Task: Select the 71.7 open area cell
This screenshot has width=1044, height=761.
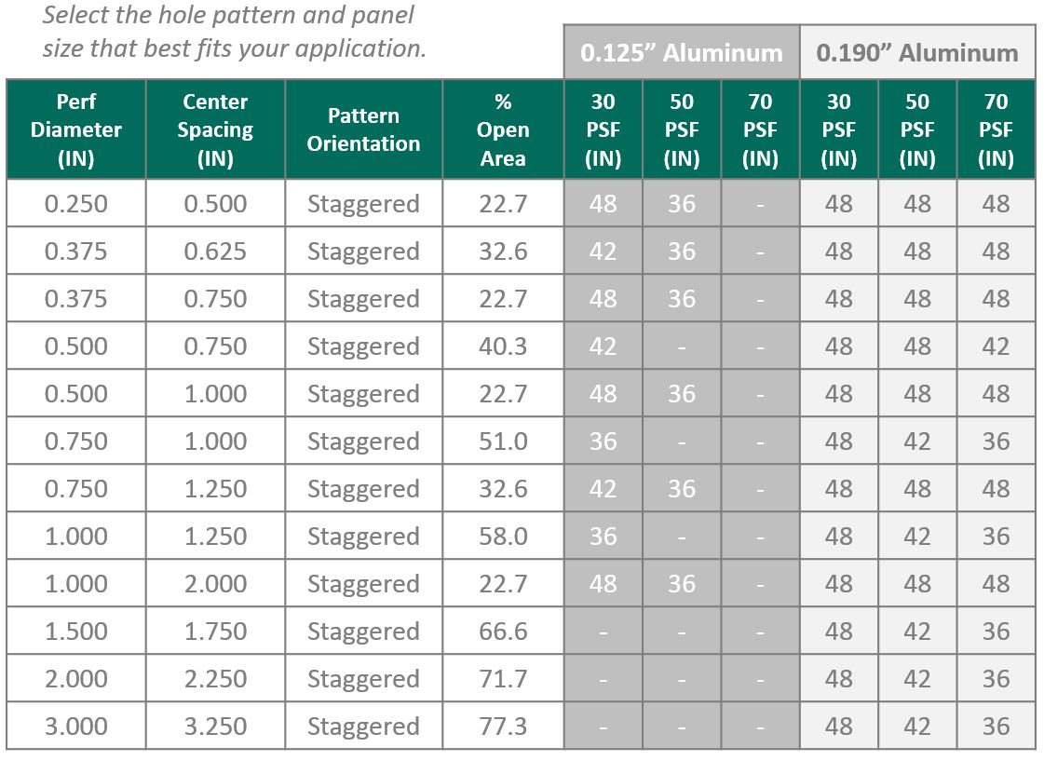Action: pos(503,678)
